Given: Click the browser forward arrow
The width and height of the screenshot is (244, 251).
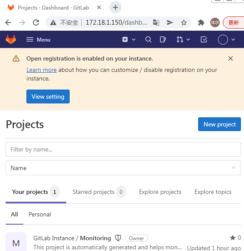Looking at the screenshot, I should [22, 23].
